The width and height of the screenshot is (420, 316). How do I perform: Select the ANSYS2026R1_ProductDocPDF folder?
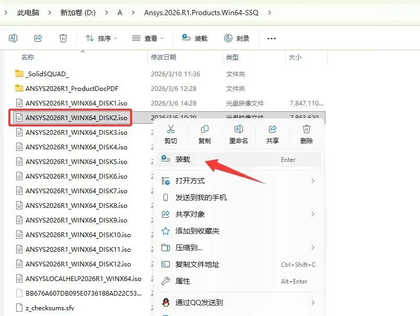click(72, 89)
